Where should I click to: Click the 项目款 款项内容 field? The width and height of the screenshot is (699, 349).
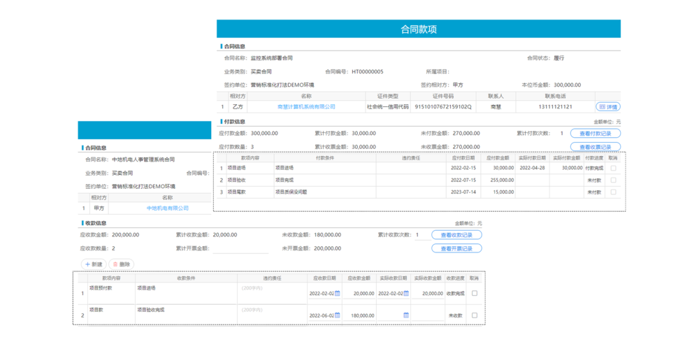tap(110, 314)
